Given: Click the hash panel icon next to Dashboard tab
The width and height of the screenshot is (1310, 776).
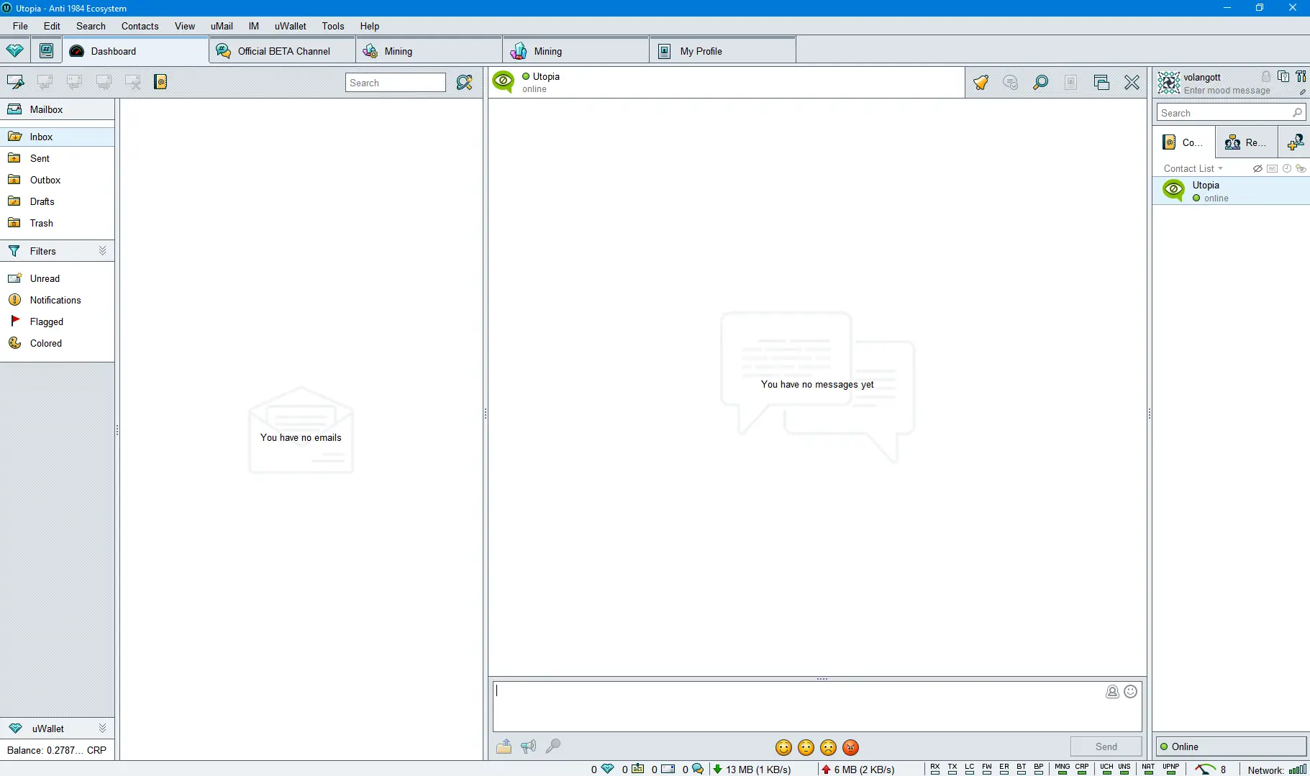Looking at the screenshot, I should coord(46,50).
